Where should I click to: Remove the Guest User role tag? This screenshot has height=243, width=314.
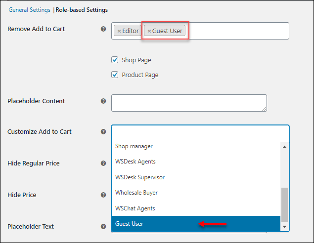(x=149, y=31)
